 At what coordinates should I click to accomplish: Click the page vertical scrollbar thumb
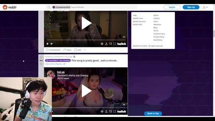pyautogui.click(x=214, y=34)
